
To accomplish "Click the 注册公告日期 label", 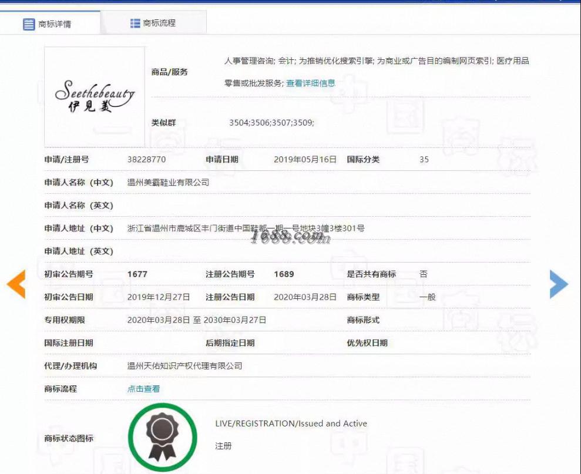I will 230,297.
